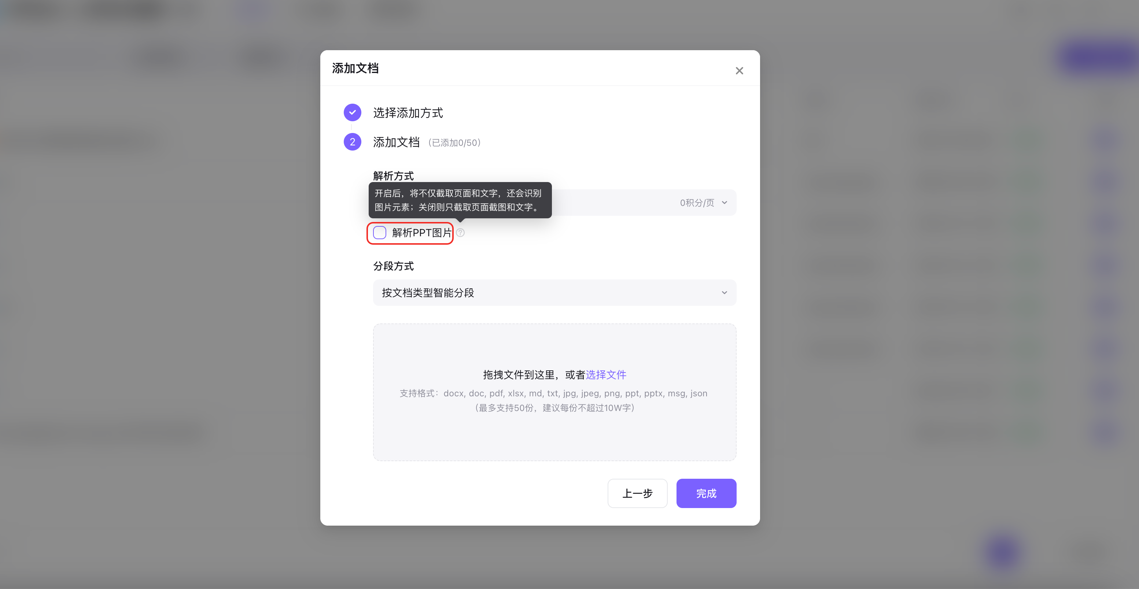Click the help icon beside 解析PPT图片

(x=460, y=233)
